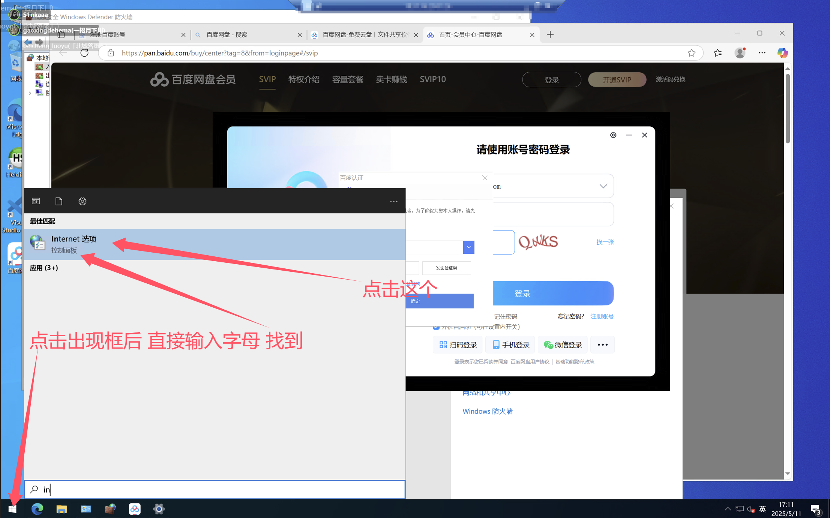Open Edge settings and more menu
Image resolution: width=830 pixels, height=518 pixels.
(762, 53)
